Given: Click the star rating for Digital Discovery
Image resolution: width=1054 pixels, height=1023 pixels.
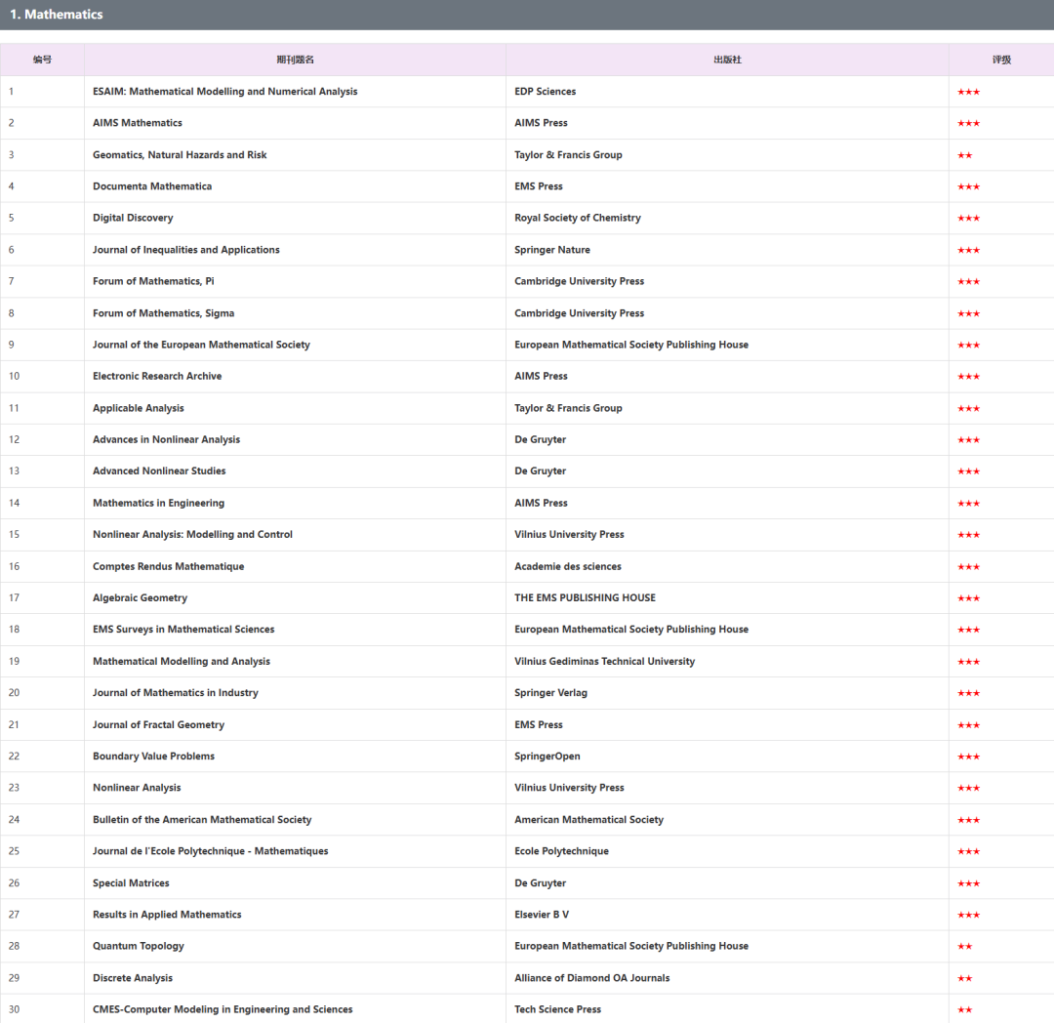Looking at the screenshot, I should 968,218.
